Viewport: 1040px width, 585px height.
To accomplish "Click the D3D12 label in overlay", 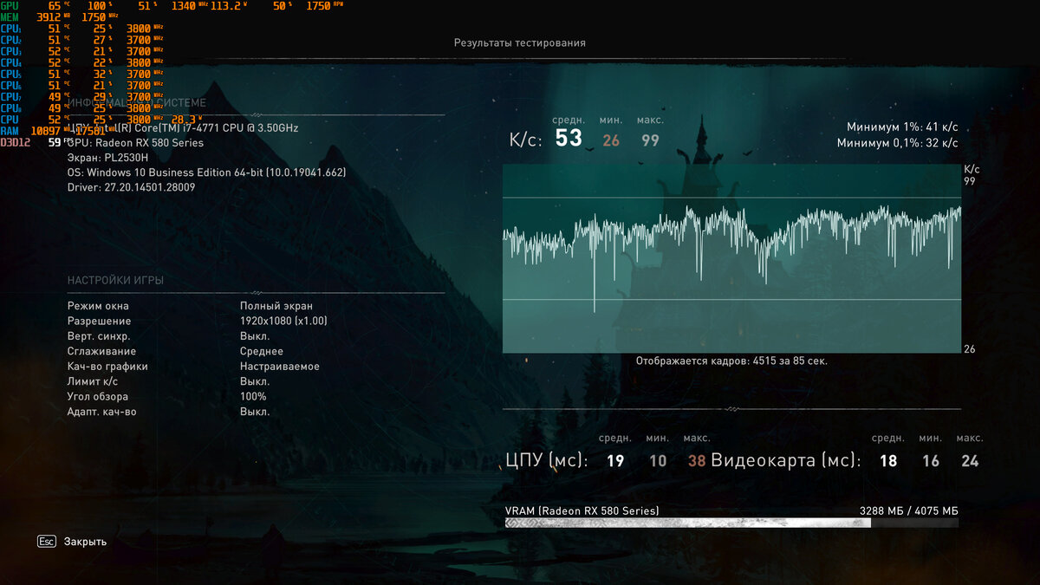I will [15, 142].
